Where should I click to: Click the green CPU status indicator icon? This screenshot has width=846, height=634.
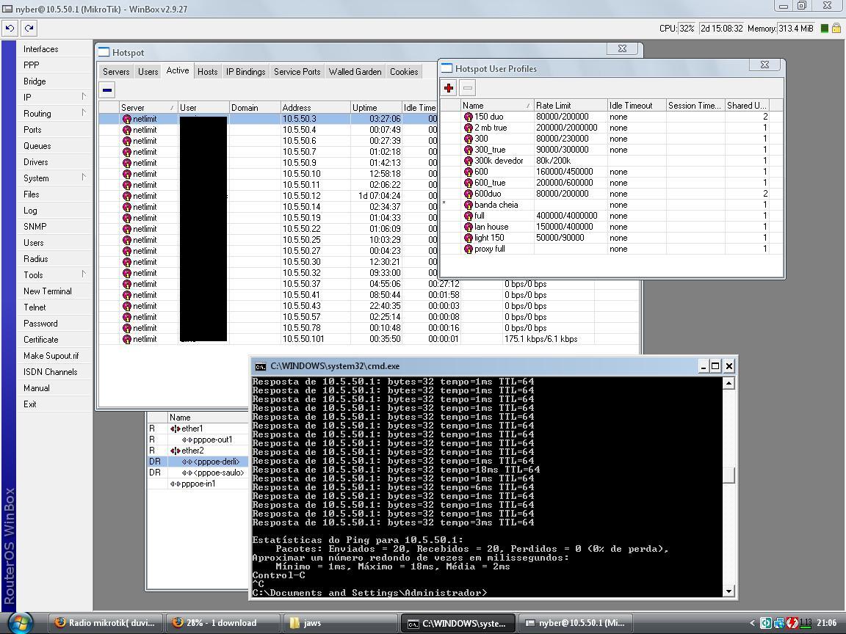[x=824, y=29]
